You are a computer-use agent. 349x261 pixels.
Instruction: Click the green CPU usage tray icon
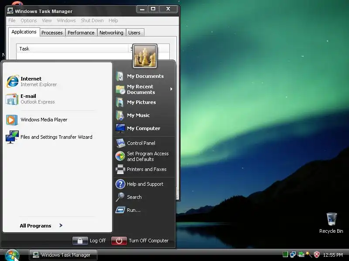[285, 254]
